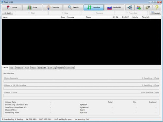Screen dimensions: 163x122
Task: Open help via the question mark icon
Action: (157, 8)
